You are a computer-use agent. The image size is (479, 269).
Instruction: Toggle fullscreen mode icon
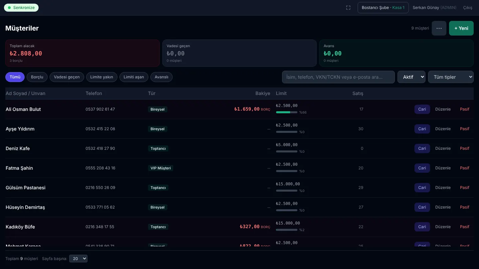348,8
